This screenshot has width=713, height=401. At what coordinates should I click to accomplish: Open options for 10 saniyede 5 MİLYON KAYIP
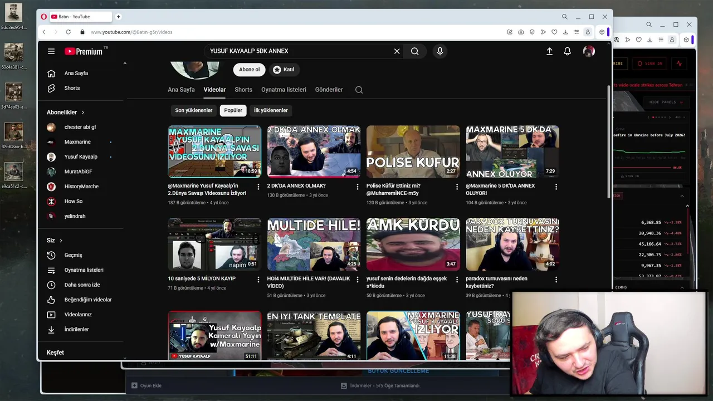pos(258,280)
